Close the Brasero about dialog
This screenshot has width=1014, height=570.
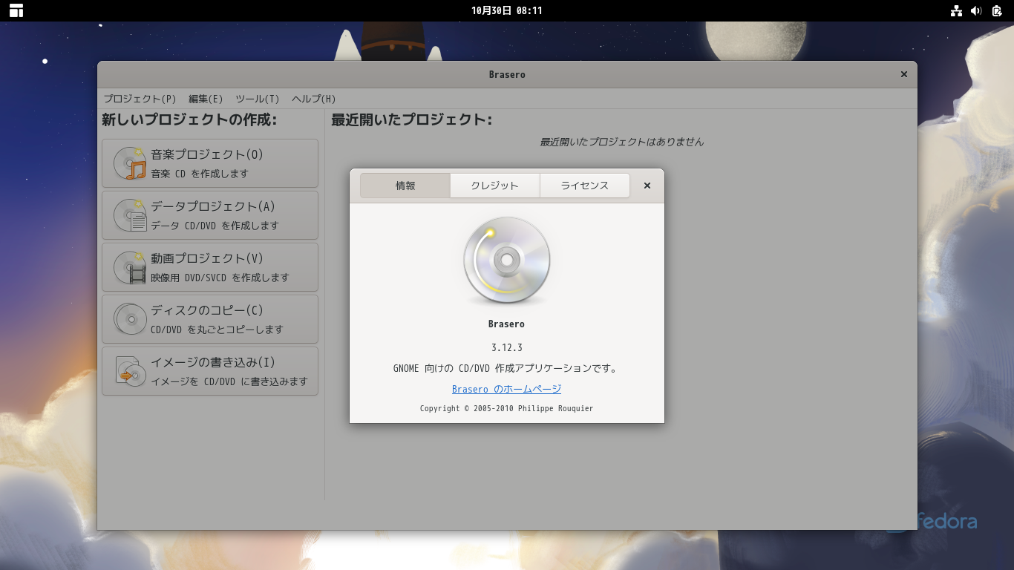[647, 186]
